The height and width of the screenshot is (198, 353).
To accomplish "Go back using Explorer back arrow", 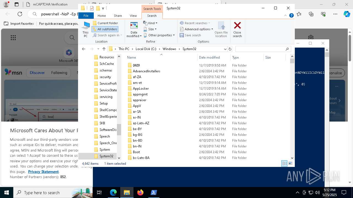I will [x=84, y=49].
